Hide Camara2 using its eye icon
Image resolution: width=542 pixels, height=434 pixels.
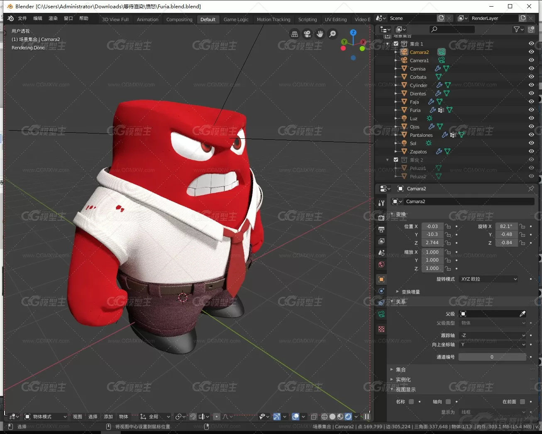(x=531, y=52)
